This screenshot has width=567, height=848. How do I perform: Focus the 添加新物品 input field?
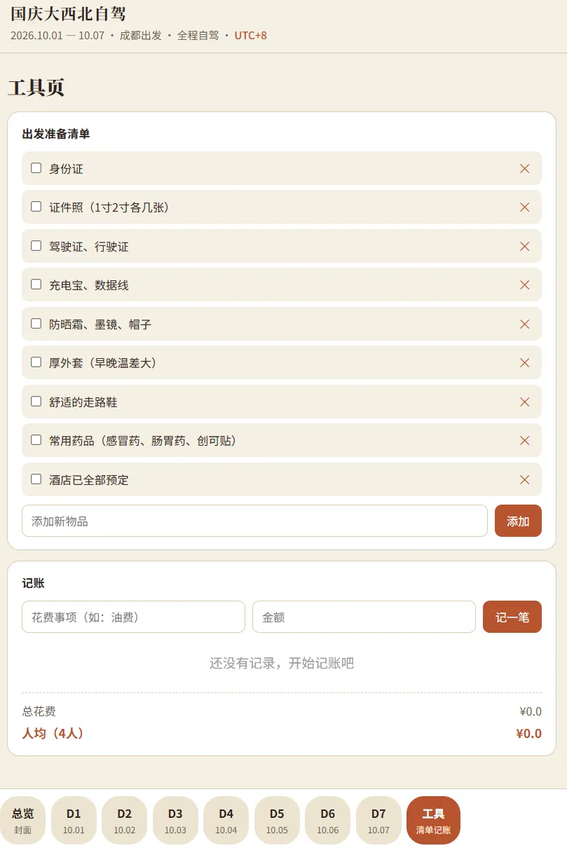point(254,521)
